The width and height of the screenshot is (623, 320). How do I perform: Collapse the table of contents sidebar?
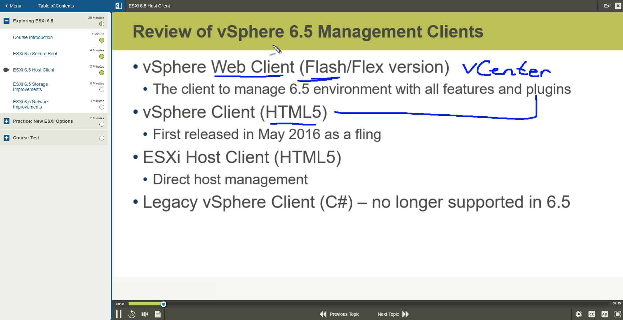pyautogui.click(x=119, y=6)
